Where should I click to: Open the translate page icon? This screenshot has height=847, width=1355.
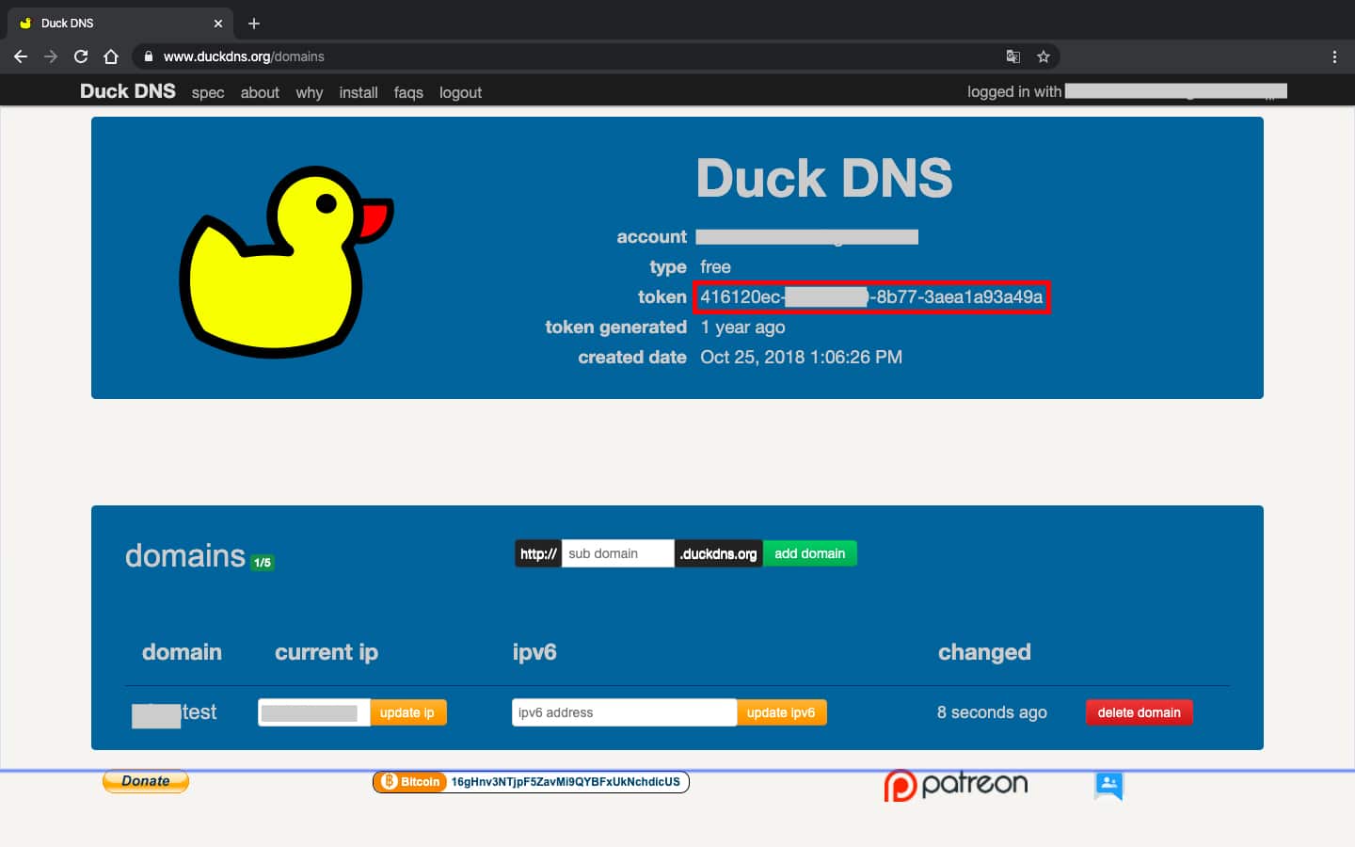1013,56
